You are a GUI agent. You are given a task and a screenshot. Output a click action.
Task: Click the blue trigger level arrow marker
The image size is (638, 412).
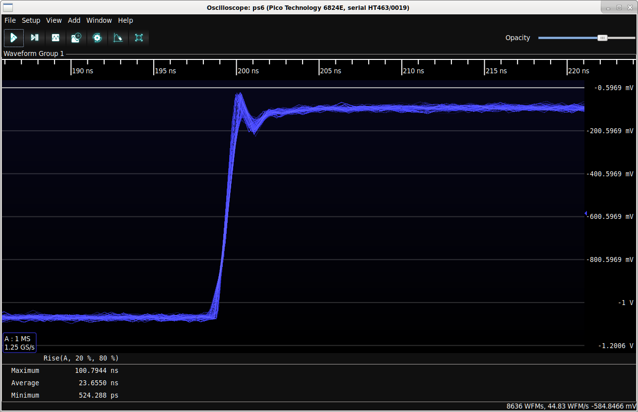point(586,213)
